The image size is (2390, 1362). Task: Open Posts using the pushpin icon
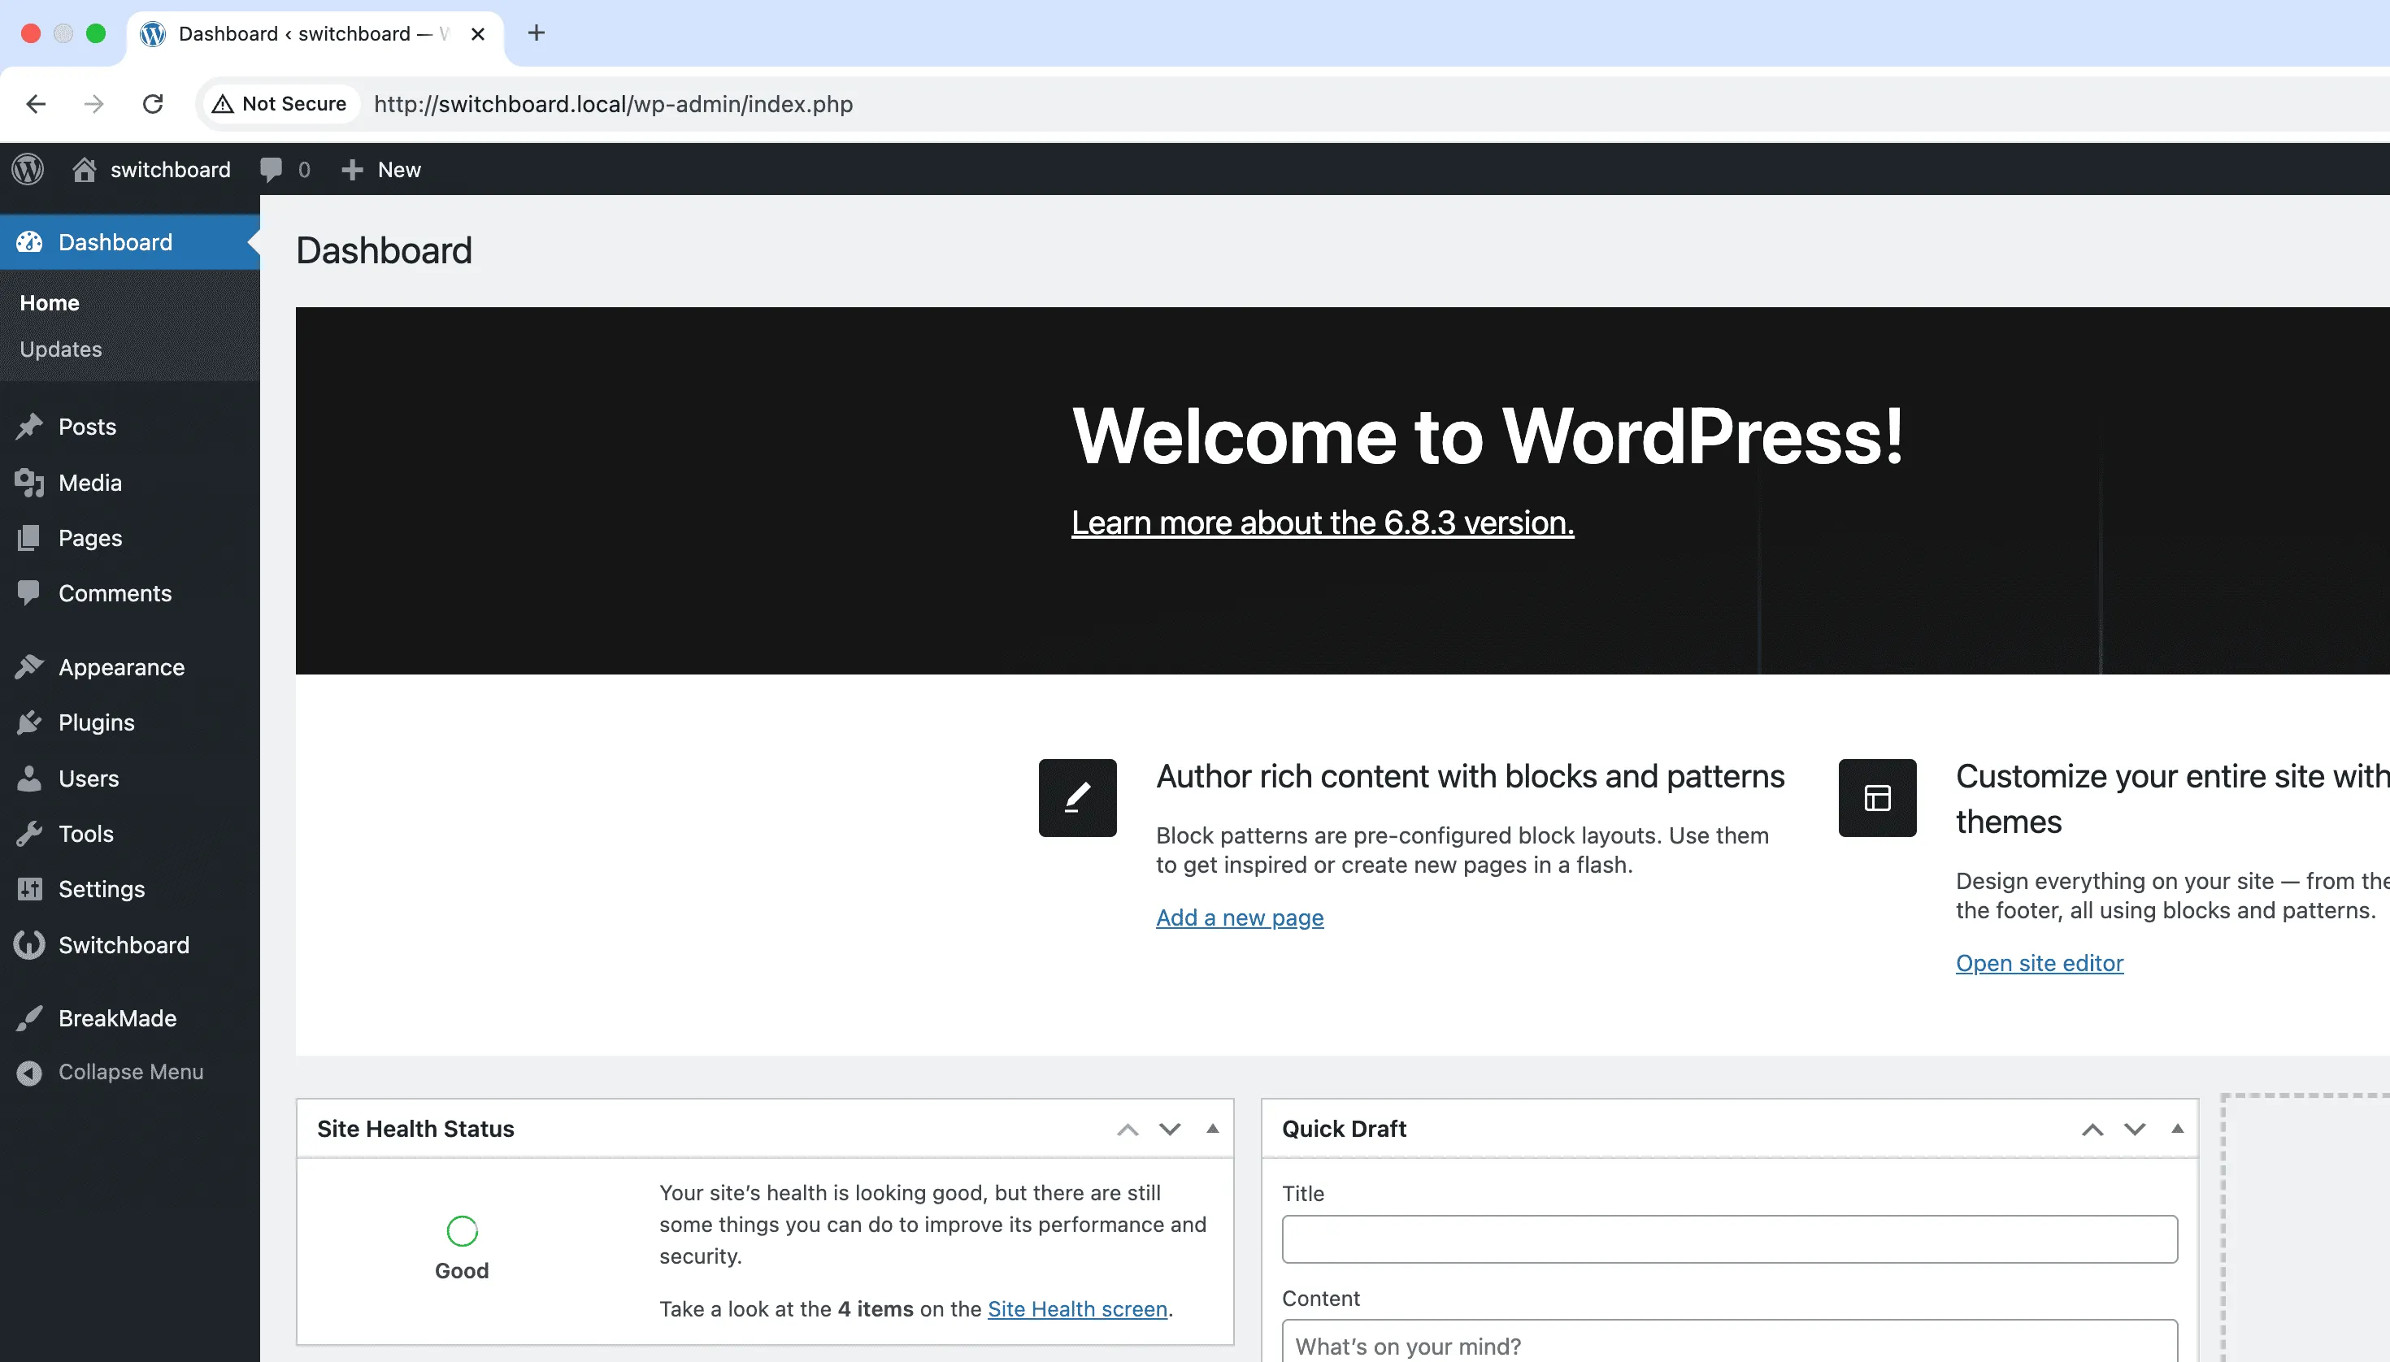coord(29,427)
